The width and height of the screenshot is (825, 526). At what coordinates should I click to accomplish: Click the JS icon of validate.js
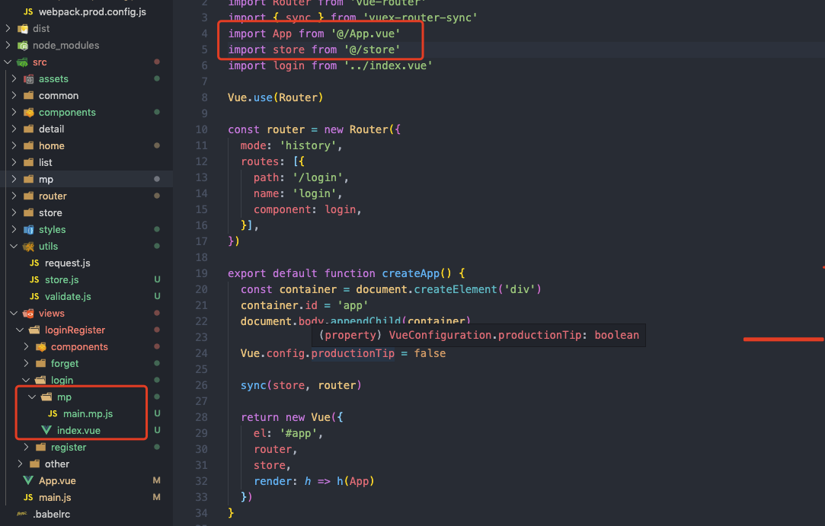coord(36,296)
